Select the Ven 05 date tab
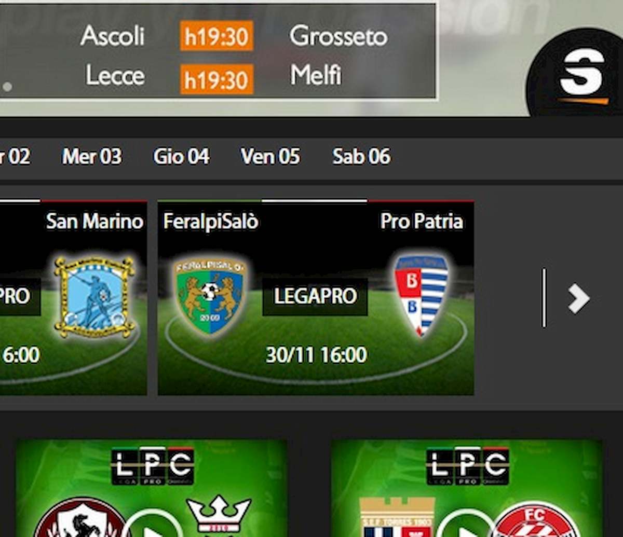 (x=270, y=156)
